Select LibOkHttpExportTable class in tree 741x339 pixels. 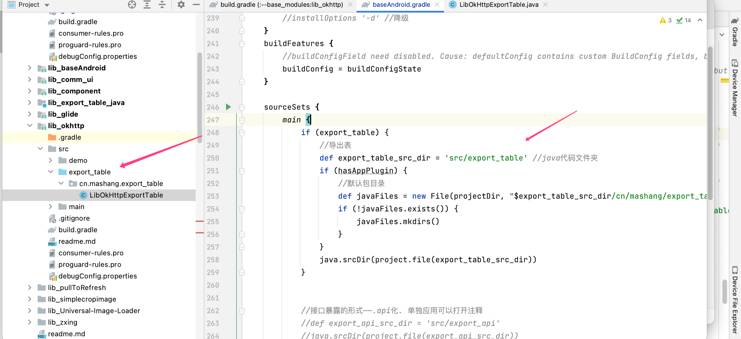click(126, 195)
